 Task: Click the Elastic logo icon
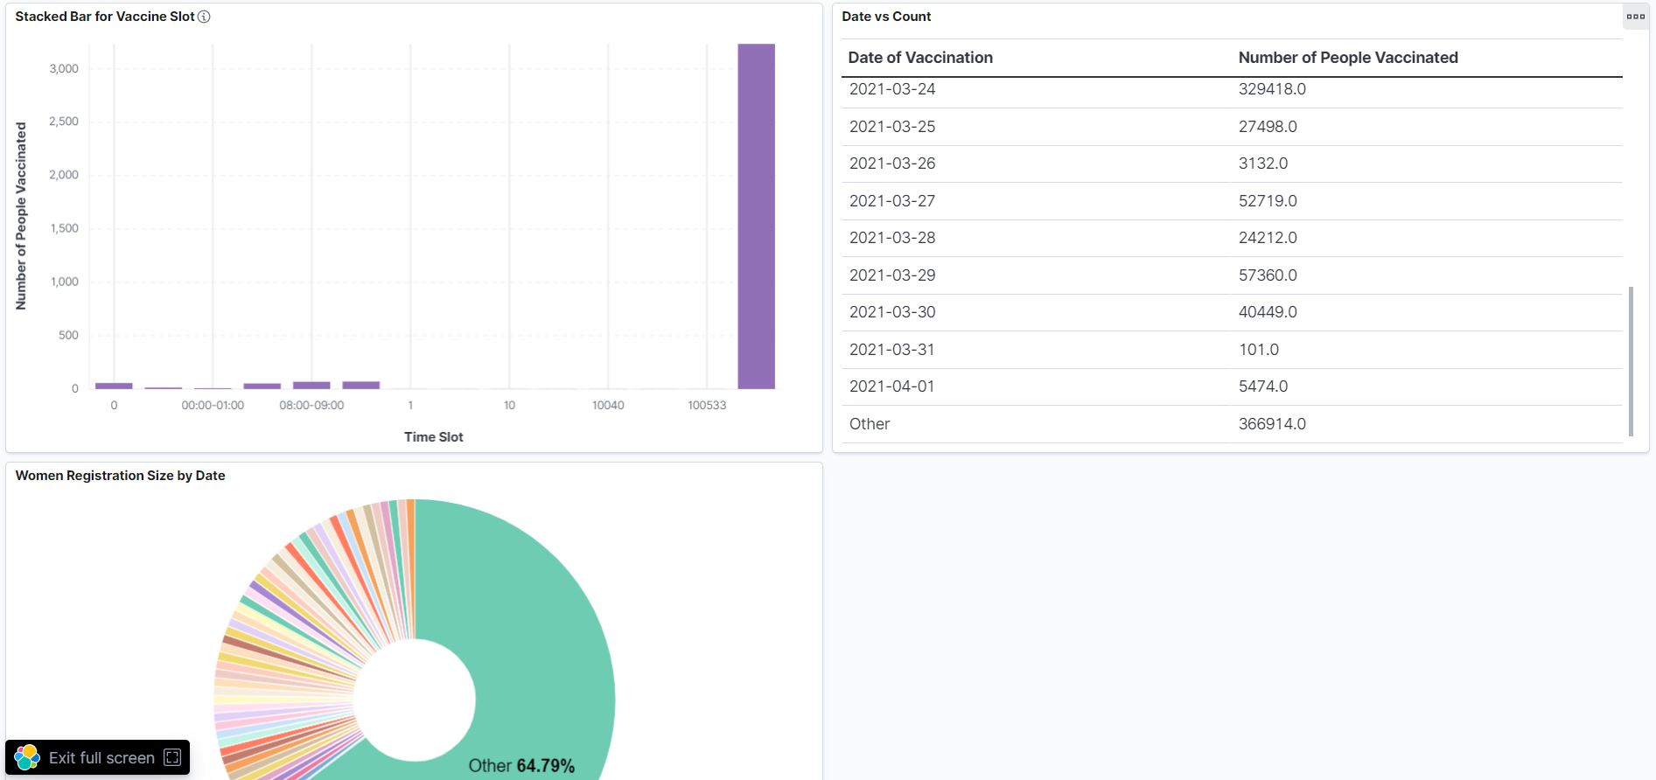coord(27,757)
